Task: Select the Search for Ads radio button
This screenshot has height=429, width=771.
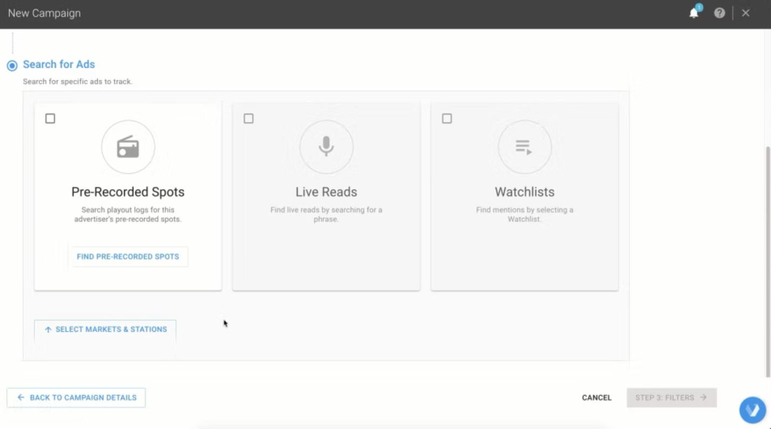Action: coord(12,66)
